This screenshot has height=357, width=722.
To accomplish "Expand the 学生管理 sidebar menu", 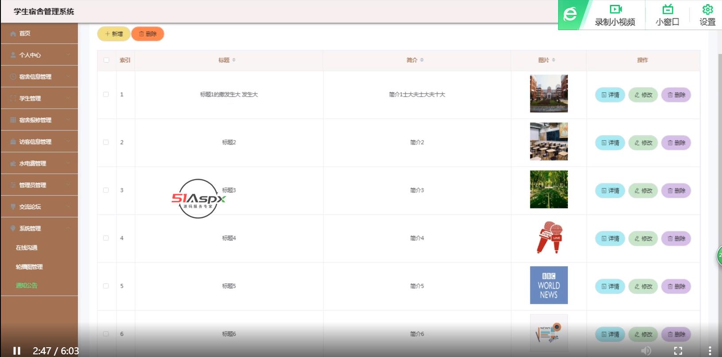I will tap(39, 98).
